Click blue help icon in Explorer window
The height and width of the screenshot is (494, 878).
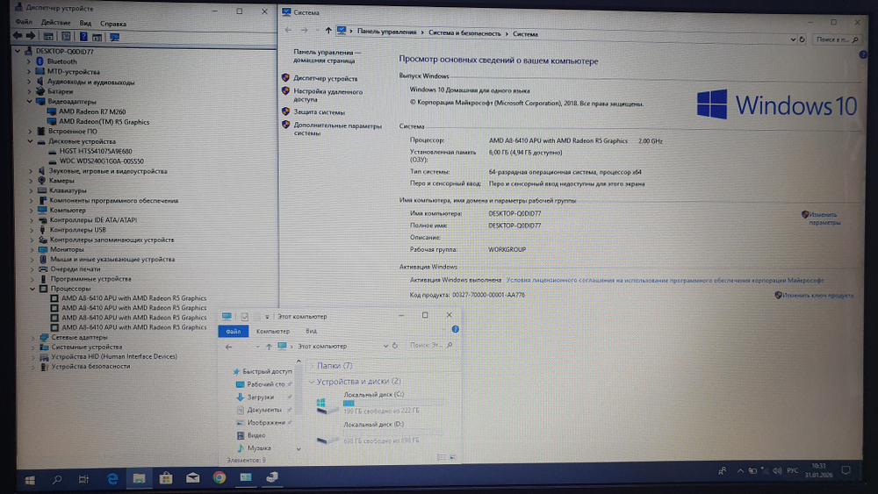455,329
